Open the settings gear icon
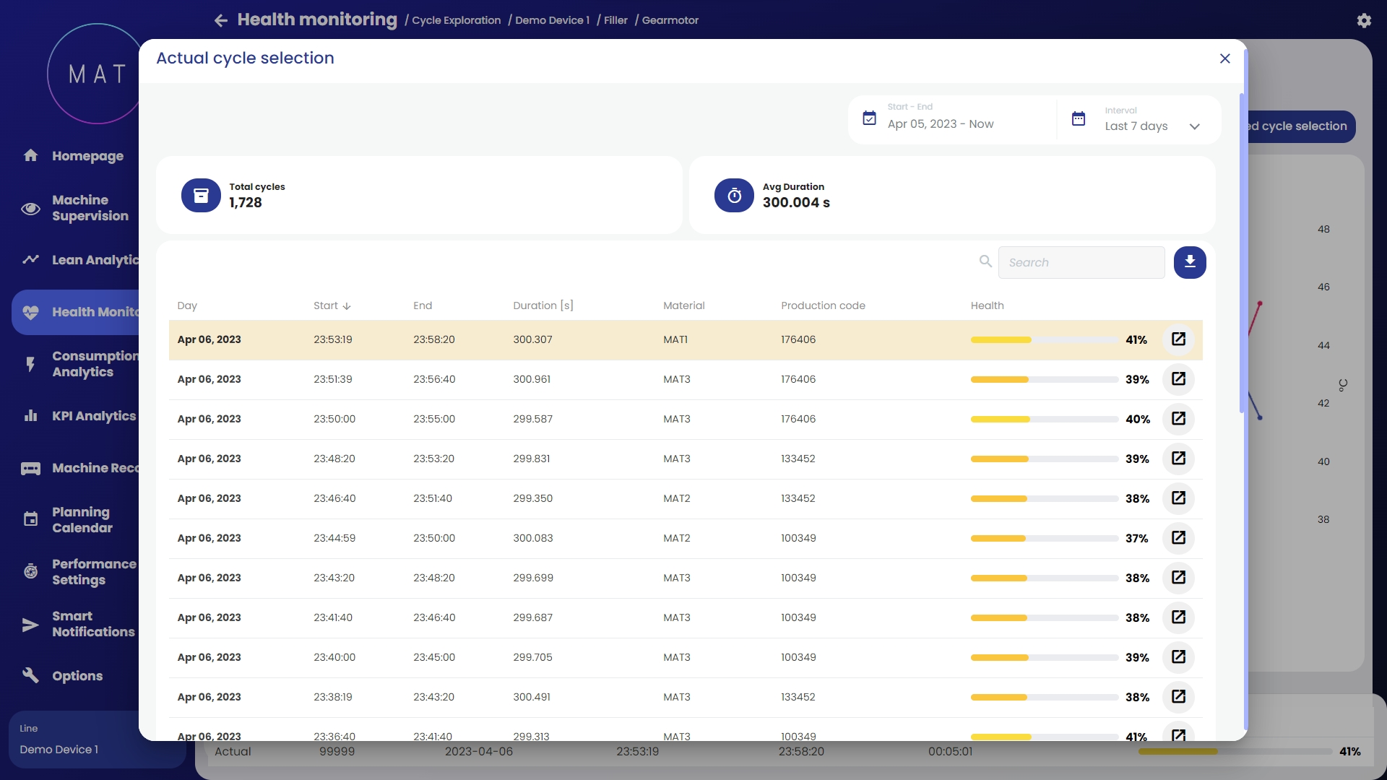 (1363, 20)
